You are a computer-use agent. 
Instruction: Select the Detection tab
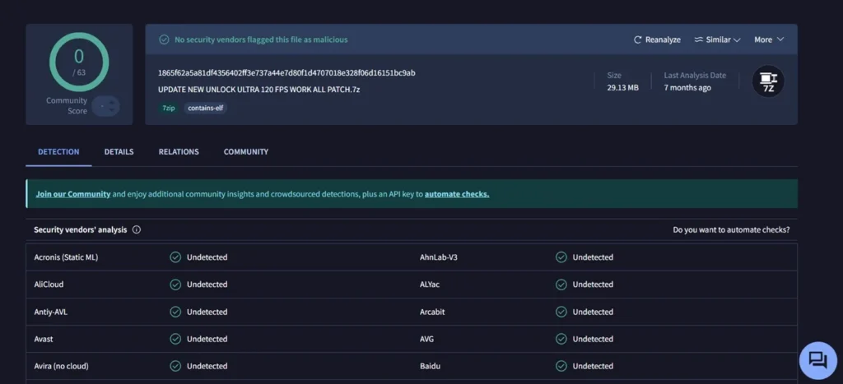[x=58, y=152]
